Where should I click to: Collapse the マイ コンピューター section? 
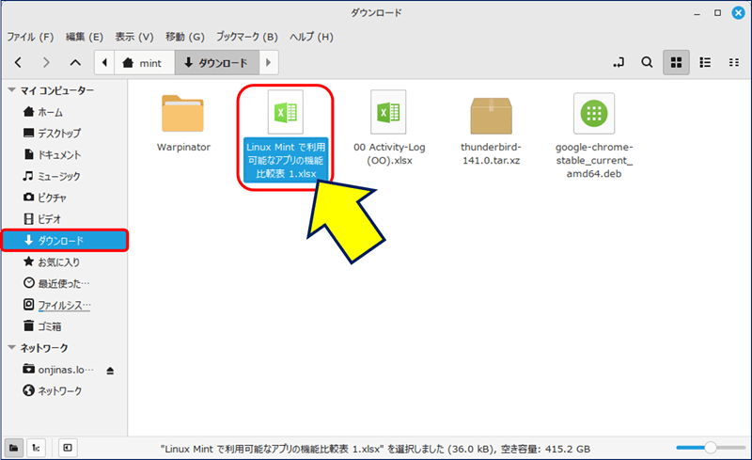[11, 90]
